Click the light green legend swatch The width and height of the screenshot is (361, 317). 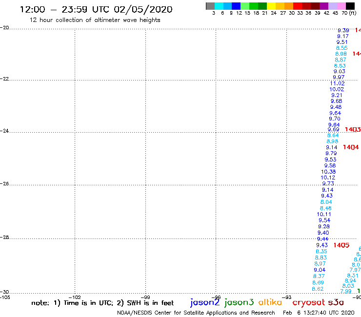tap(245, 6)
